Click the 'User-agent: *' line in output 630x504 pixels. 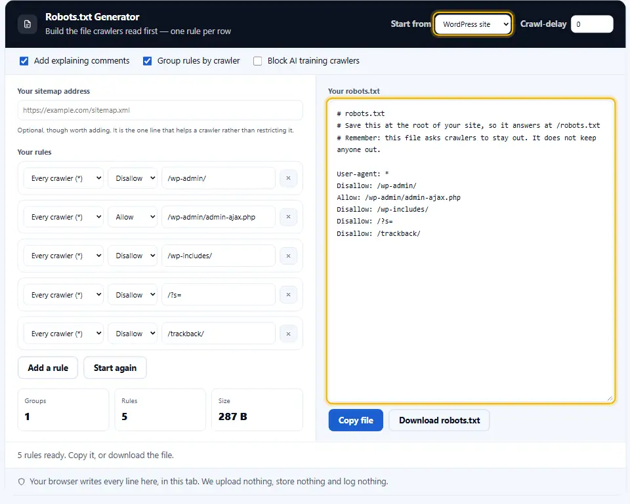[362, 174]
